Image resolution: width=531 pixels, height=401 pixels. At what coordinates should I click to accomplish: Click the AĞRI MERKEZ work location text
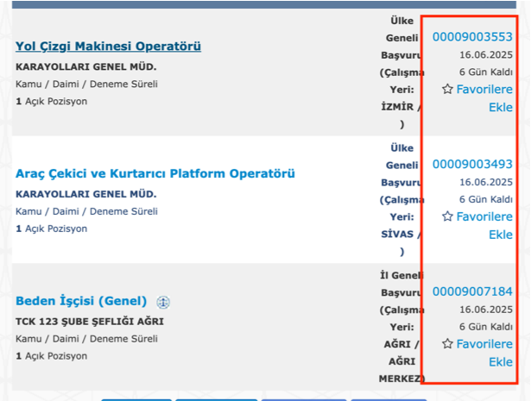click(401, 361)
